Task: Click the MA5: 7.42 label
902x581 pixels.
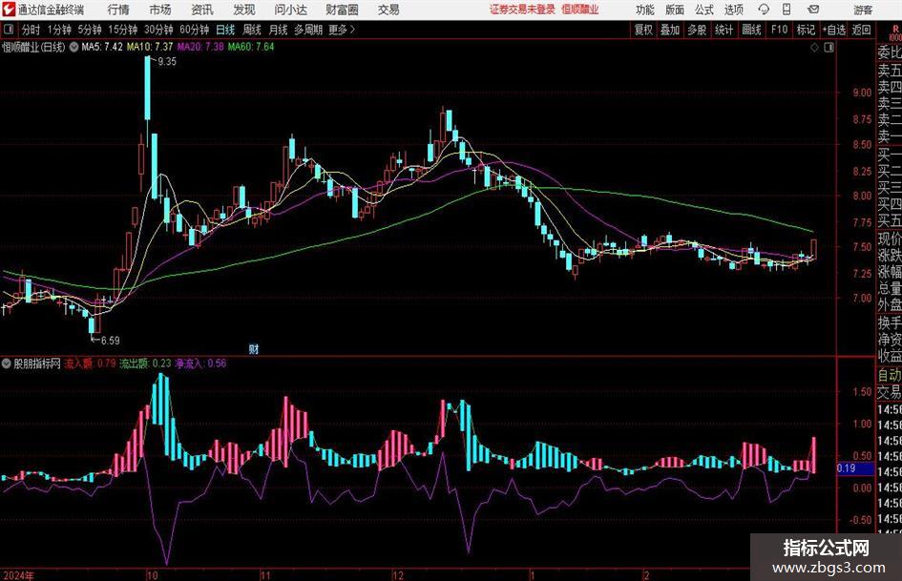Action: (102, 47)
